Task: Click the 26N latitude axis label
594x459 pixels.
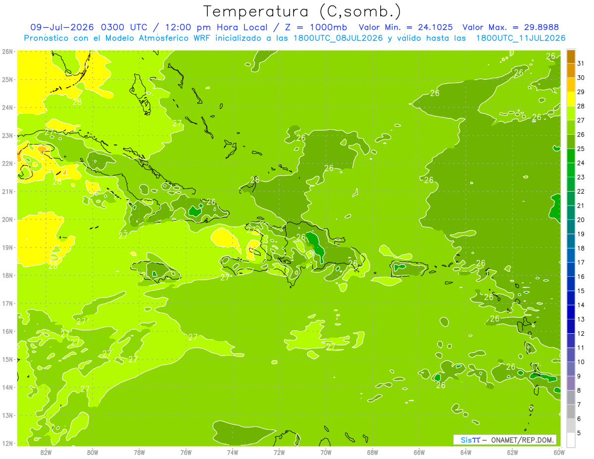Action: coord(7,51)
